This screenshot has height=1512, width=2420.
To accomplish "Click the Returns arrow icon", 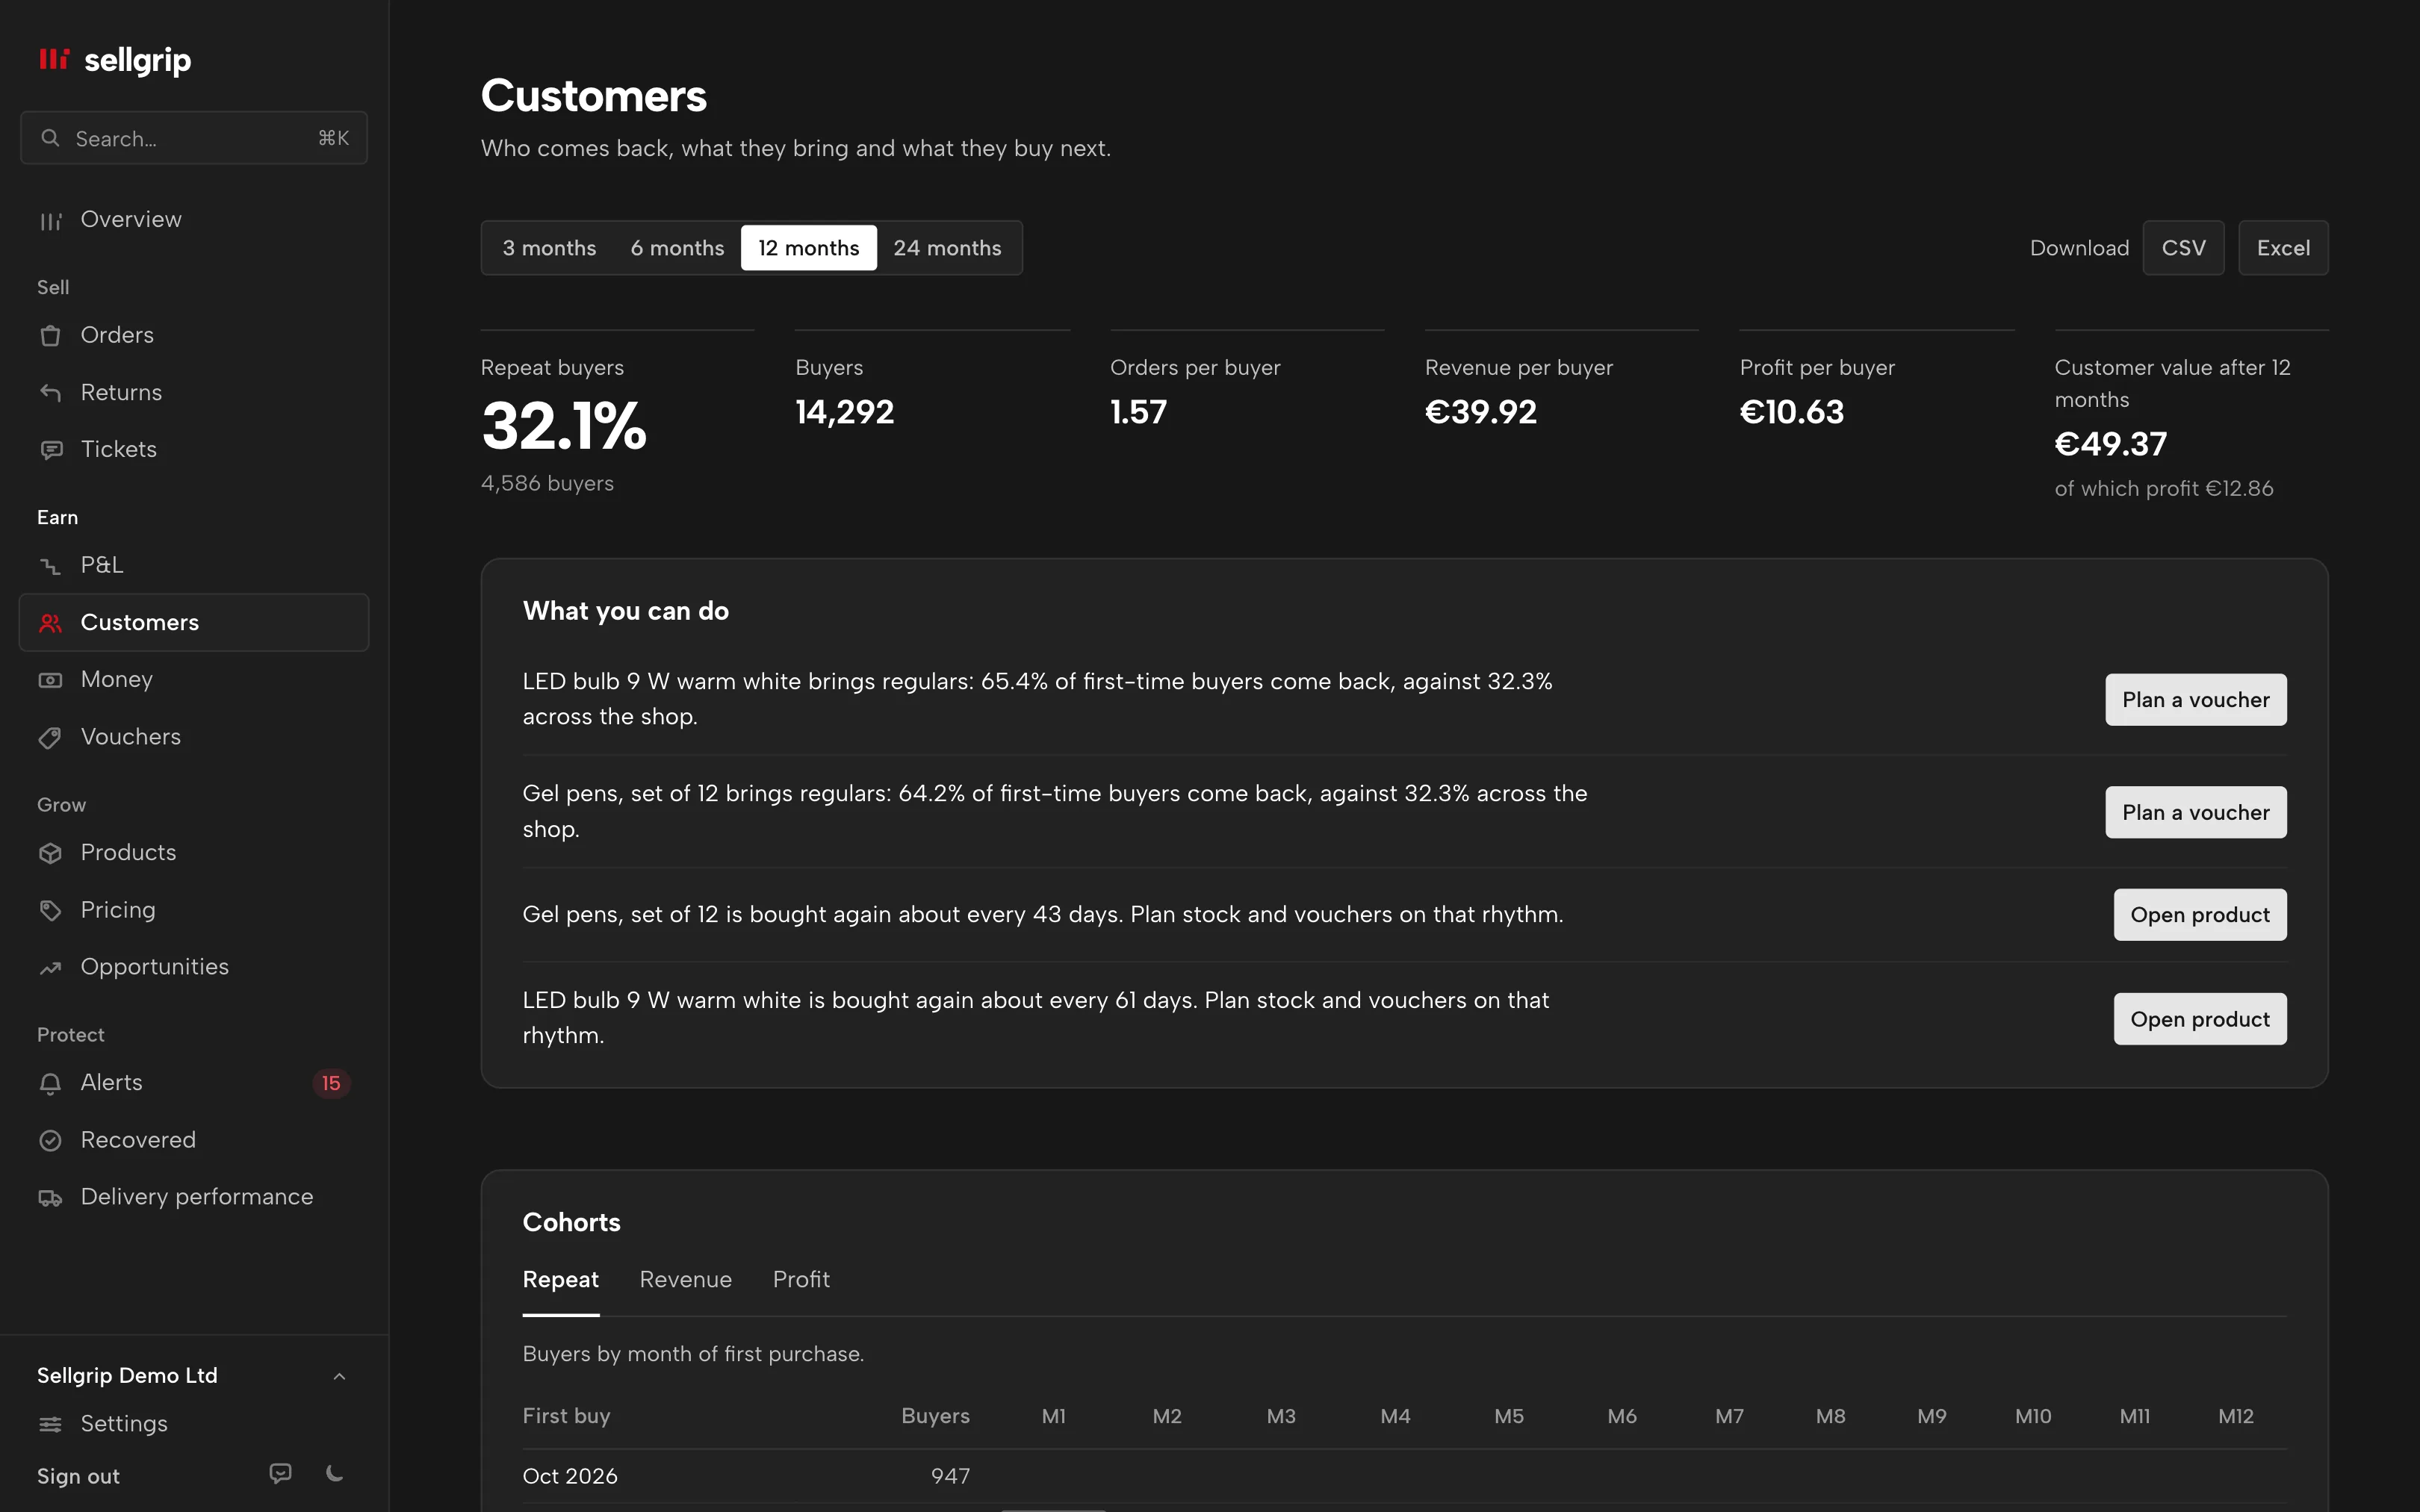I will click(50, 393).
